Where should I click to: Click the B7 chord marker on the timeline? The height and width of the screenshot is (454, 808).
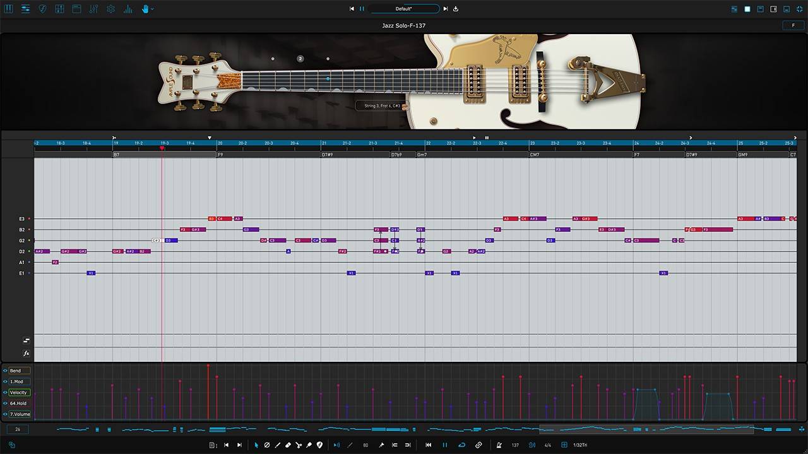click(x=117, y=154)
